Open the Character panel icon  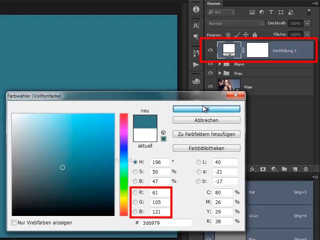tap(196, 26)
